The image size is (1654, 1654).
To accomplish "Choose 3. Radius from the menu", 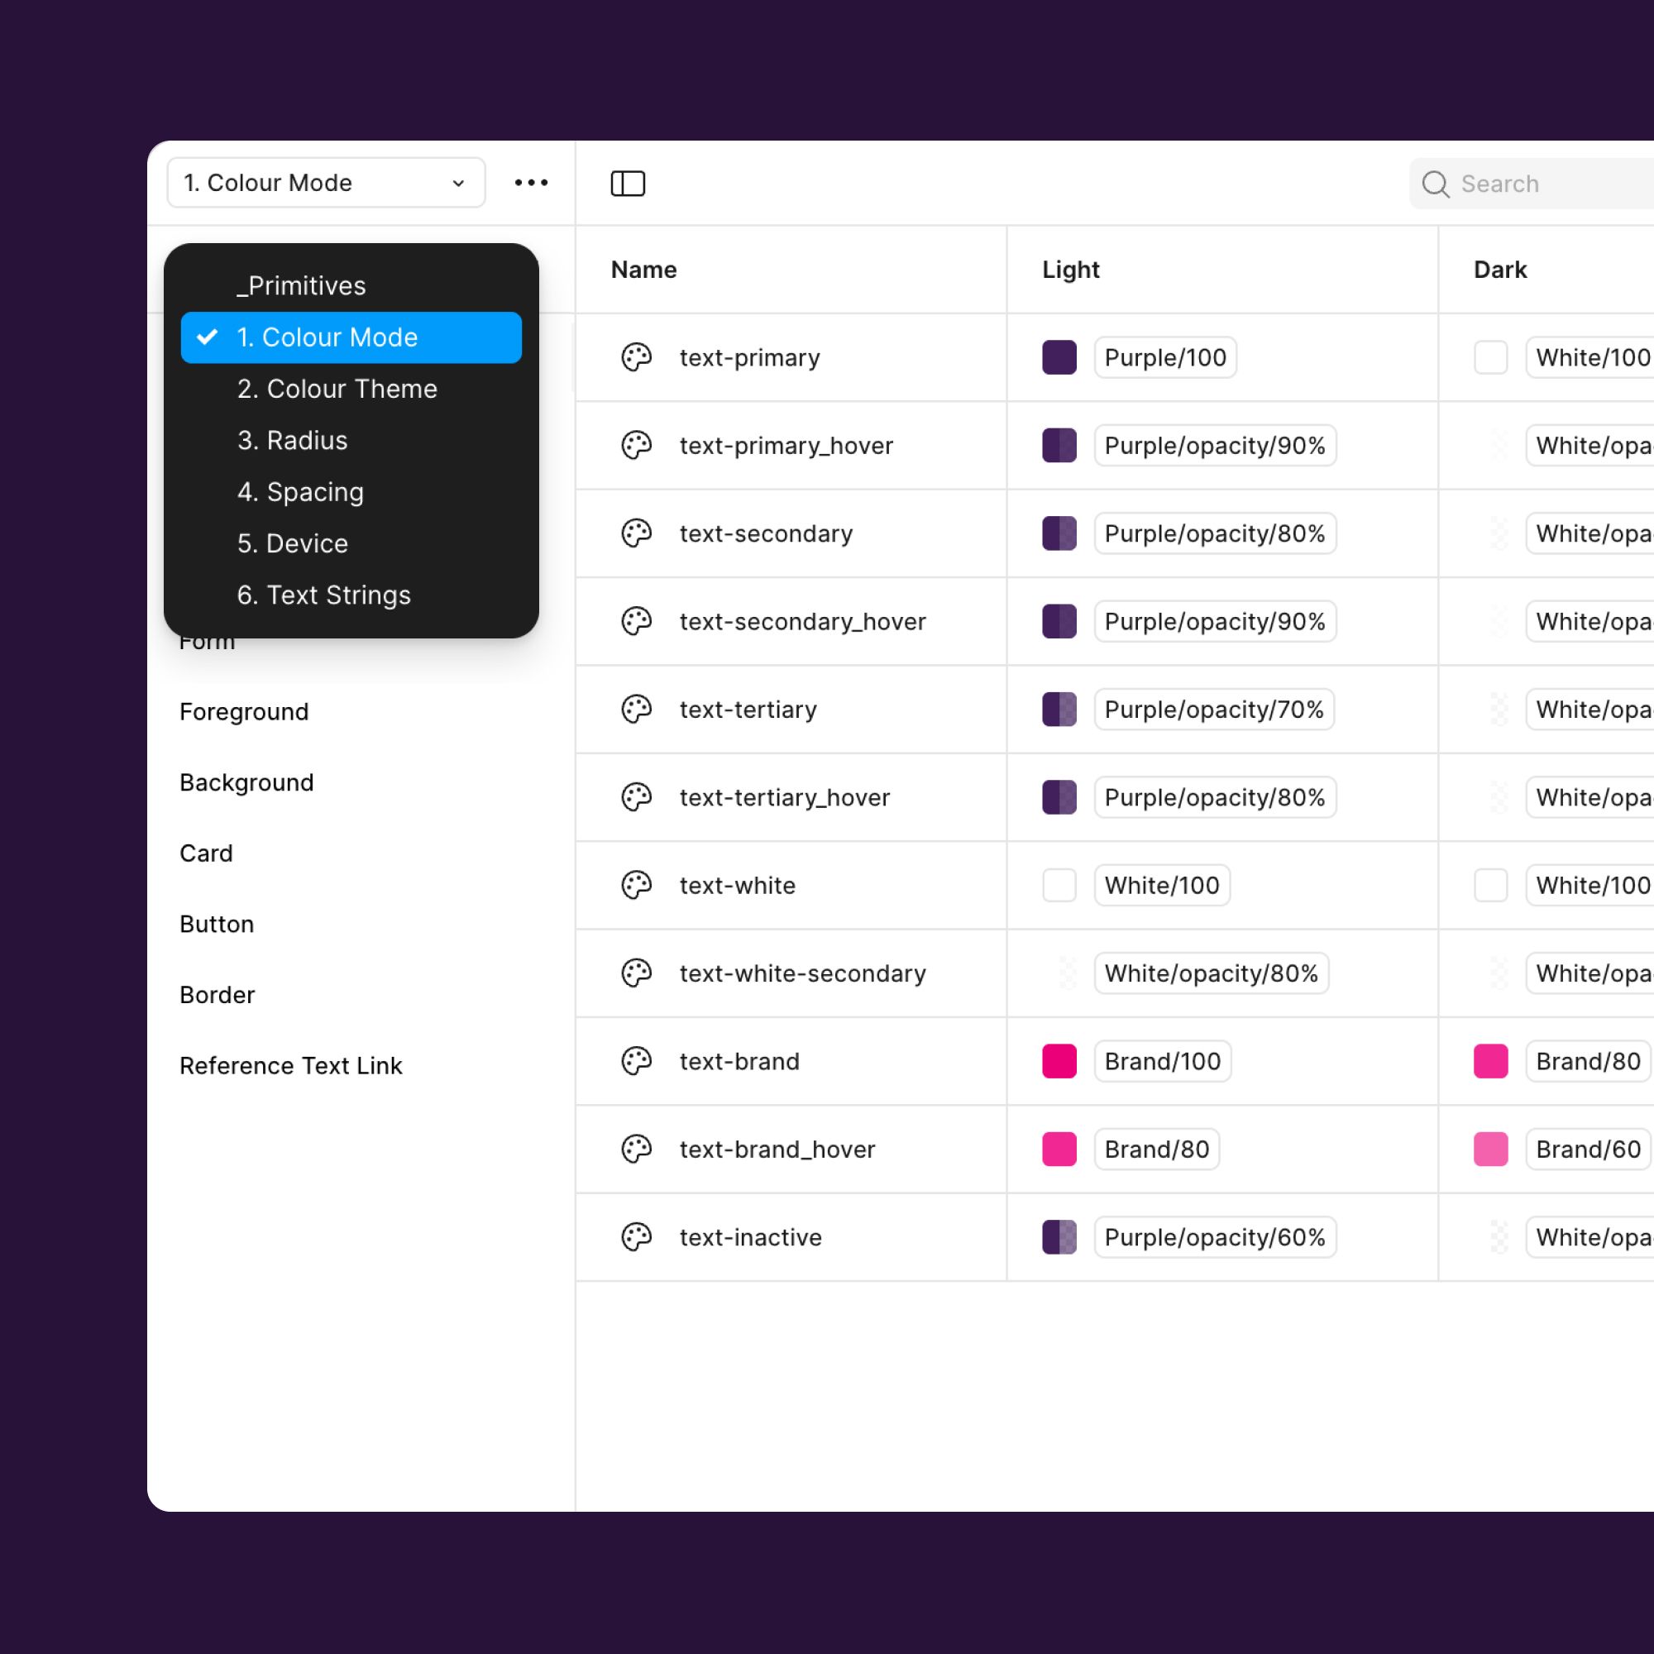I will coord(351,440).
